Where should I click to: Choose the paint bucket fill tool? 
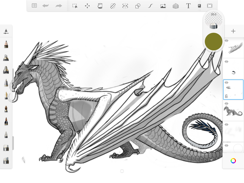(x=100, y=6)
